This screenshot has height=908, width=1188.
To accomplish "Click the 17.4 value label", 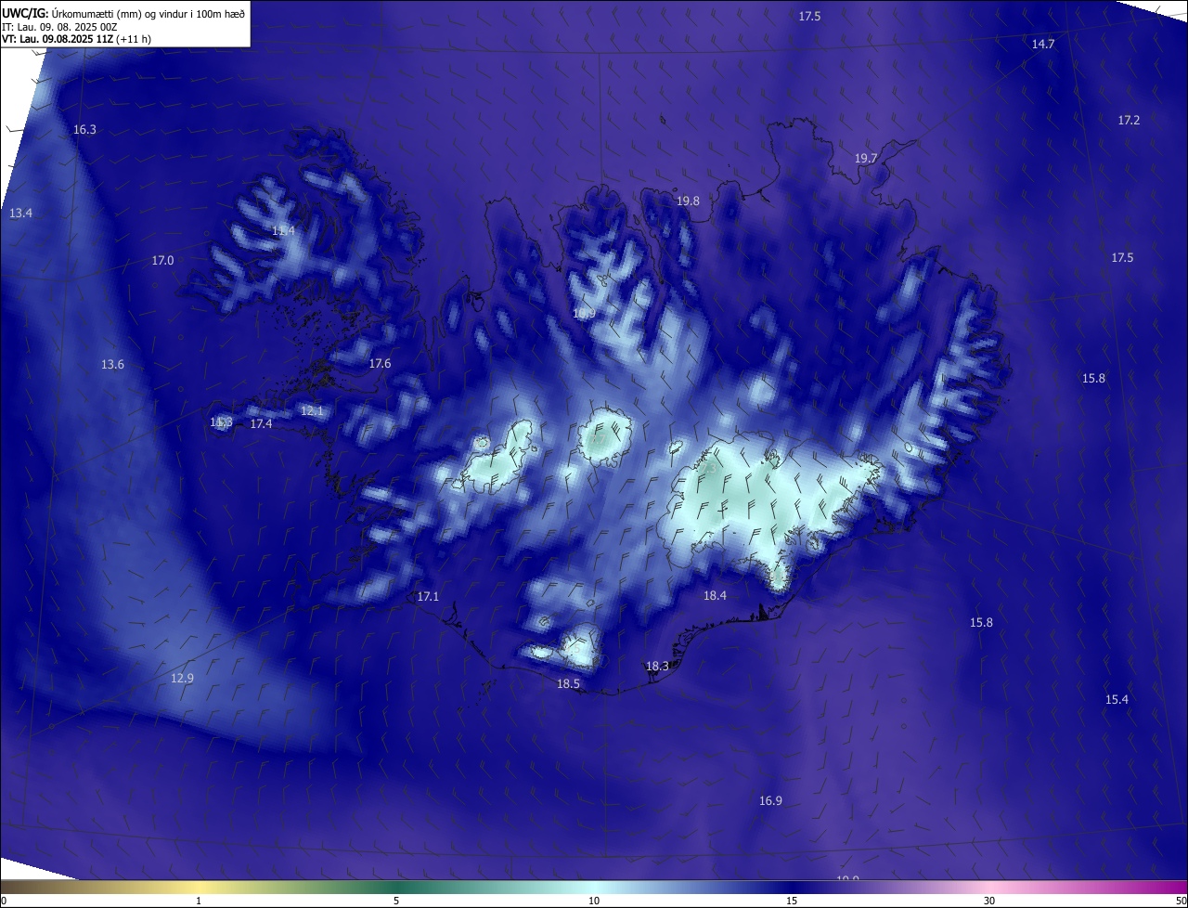I will pyautogui.click(x=262, y=424).
